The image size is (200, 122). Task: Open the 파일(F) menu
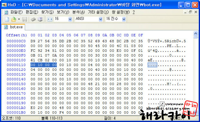coord(17,12)
